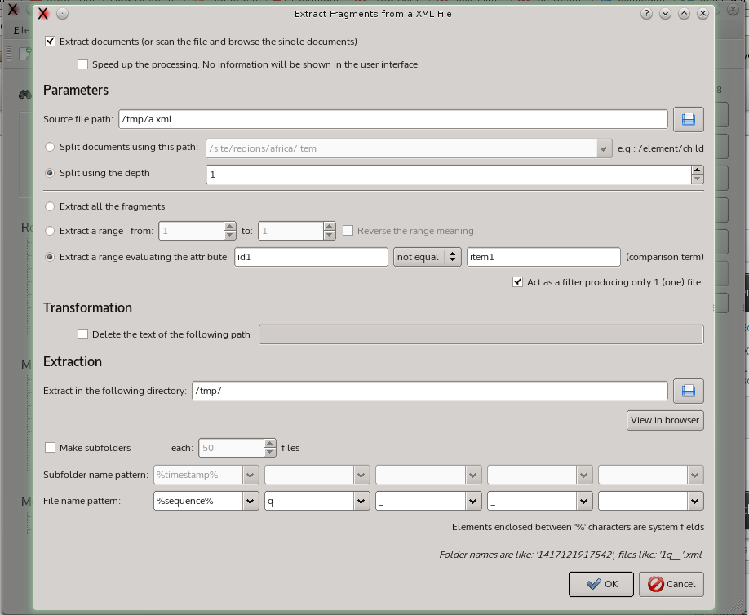749x615 pixels.
Task: Click the disk icon beside Source file path
Action: [x=688, y=118]
